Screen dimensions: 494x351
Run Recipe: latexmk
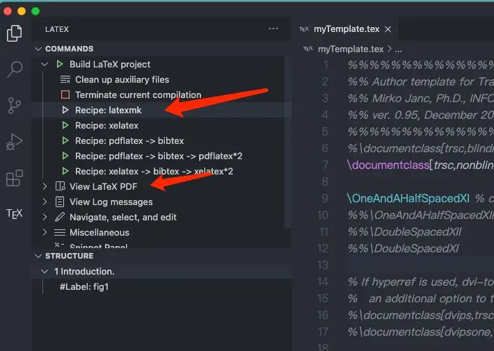[x=108, y=111]
